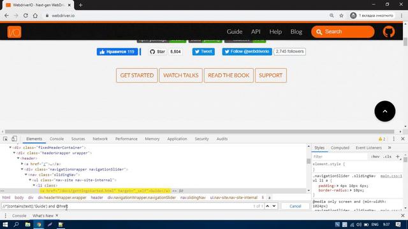Open the Help navigation link
The height and width of the screenshot is (229, 408).
click(275, 32)
